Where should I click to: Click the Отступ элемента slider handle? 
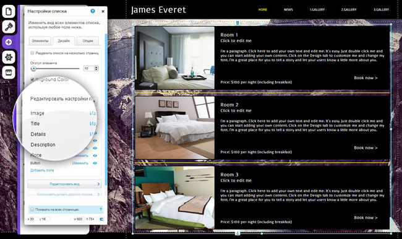33,69
